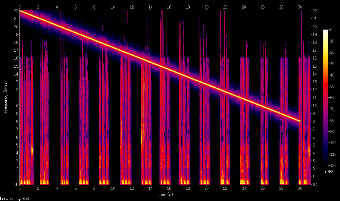Click tick '4' on the time axis beside 'Time (s)'
This screenshot has width=340, height=201.
tap(57, 188)
